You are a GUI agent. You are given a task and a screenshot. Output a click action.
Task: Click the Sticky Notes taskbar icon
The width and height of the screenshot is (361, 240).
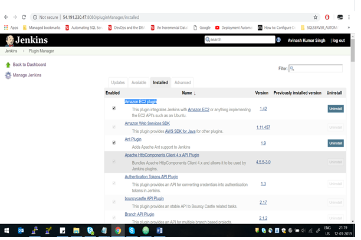click(x=63, y=231)
